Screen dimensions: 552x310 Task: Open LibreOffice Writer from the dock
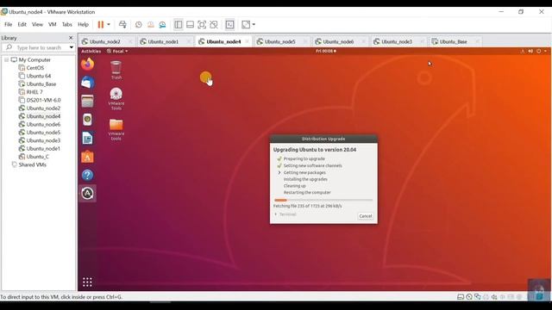click(87, 138)
